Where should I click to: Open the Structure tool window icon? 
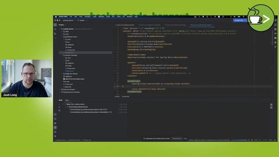[55, 34]
